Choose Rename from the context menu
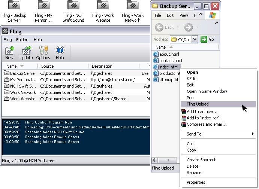This screenshot has width=259, height=189. tap(218, 173)
